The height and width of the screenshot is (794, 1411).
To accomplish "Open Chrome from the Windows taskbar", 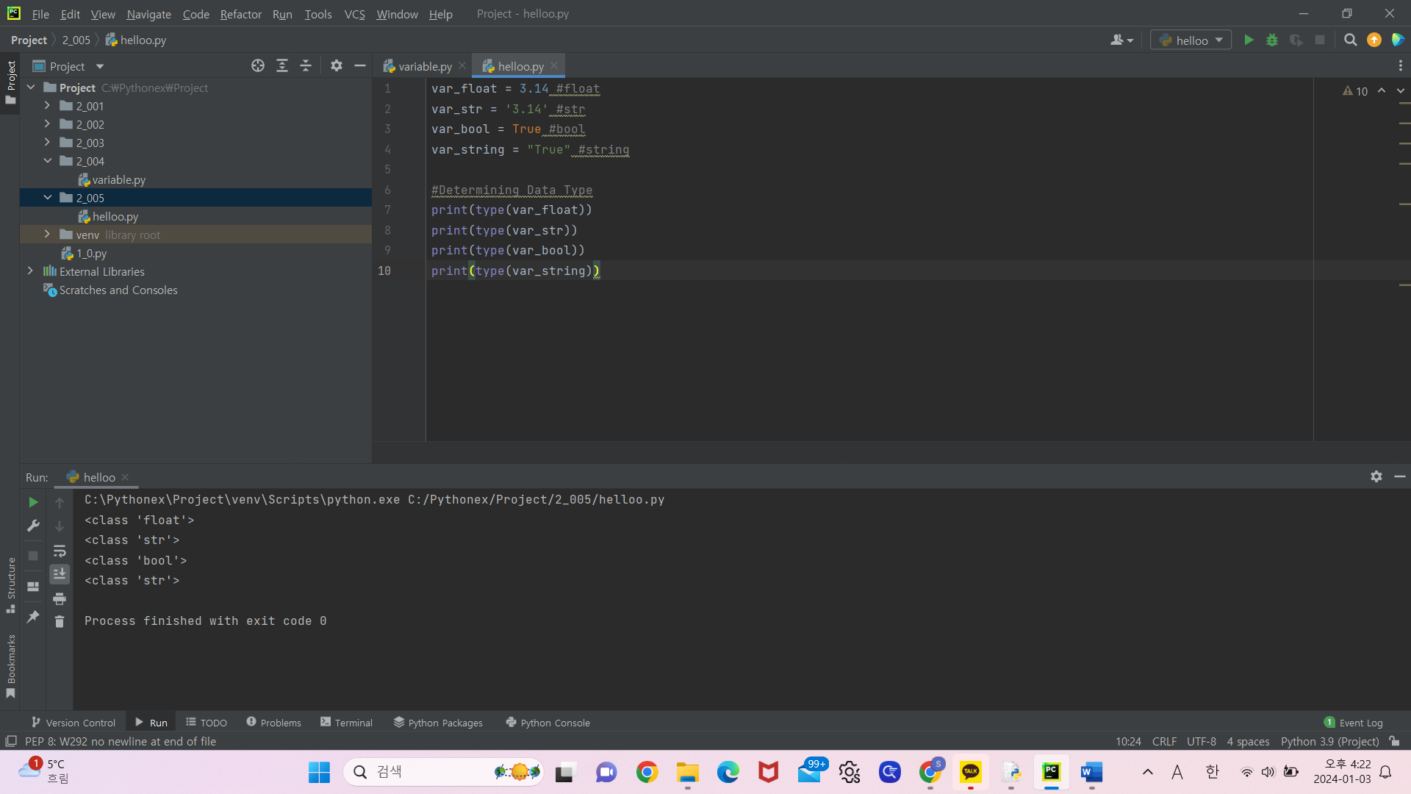I will (x=647, y=772).
